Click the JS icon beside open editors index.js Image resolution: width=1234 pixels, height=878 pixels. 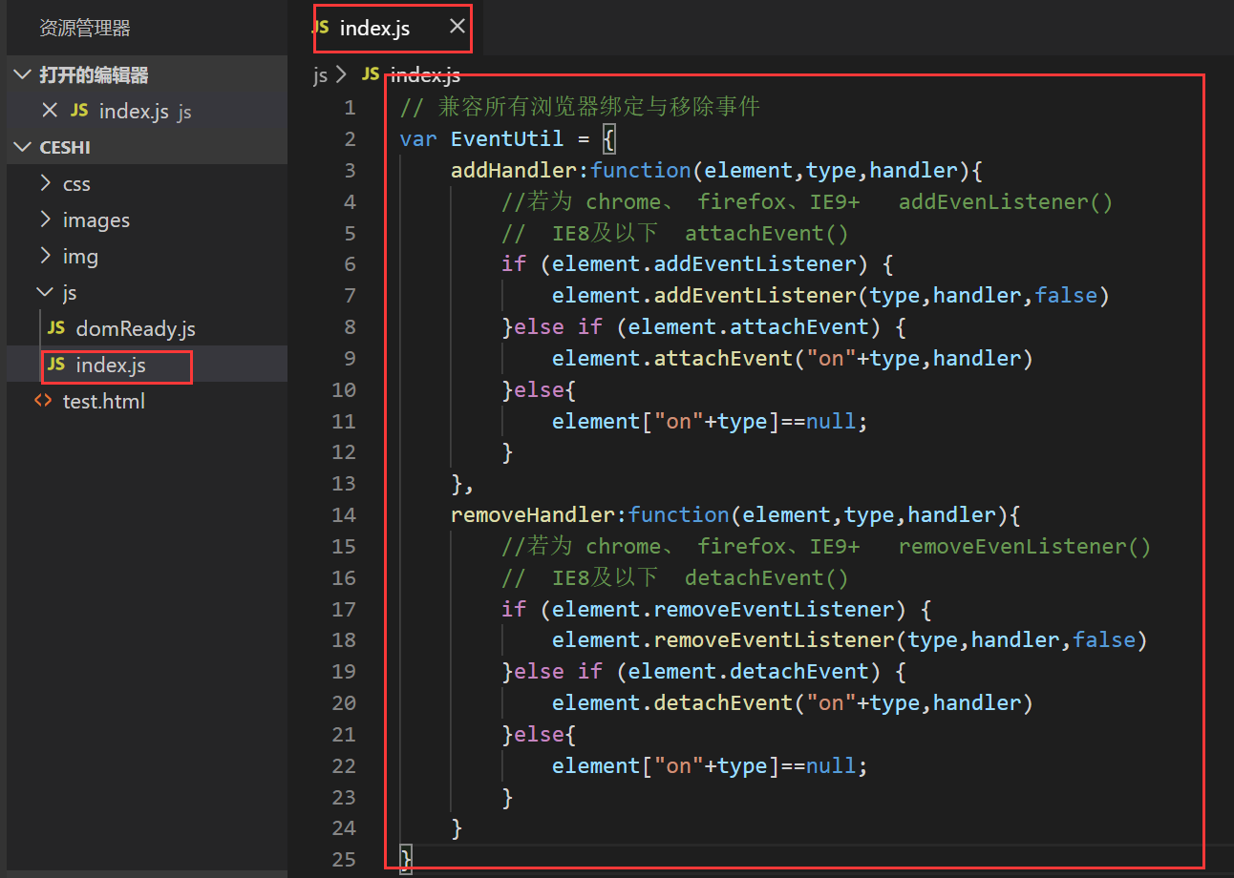click(x=79, y=111)
